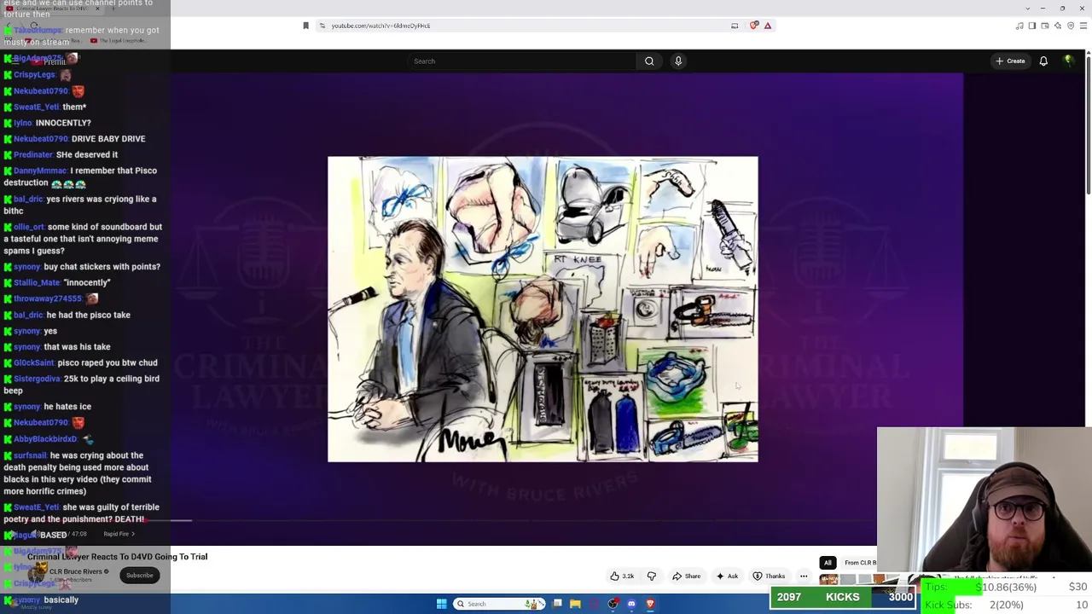
Task: Click chat username 'surfsnail'
Action: (31, 456)
